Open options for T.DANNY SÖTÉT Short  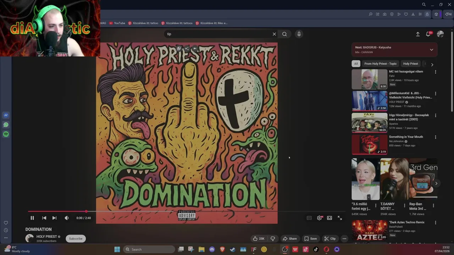(404, 205)
